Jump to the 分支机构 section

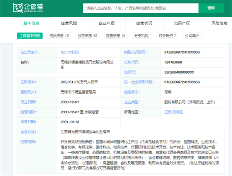click(x=141, y=36)
